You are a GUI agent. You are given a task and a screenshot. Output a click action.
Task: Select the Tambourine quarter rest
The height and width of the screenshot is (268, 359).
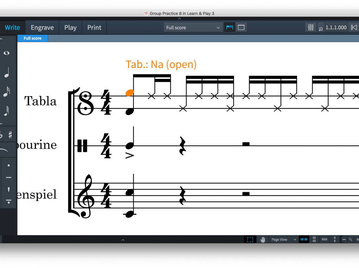pos(182,146)
